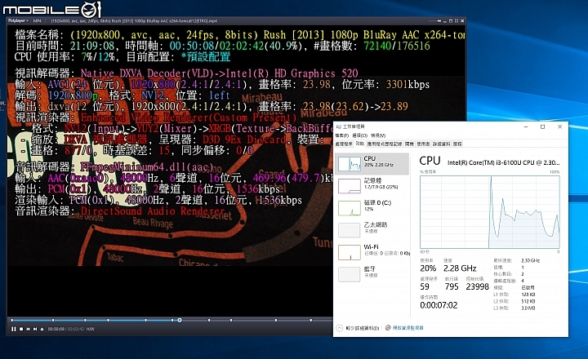The height and width of the screenshot is (359, 588).
Task: Switch to the 開機 tab in Task Manager
Action: coord(409,144)
